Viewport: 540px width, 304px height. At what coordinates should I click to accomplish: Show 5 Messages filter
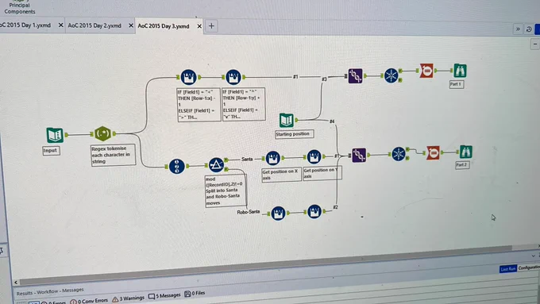pos(164,296)
